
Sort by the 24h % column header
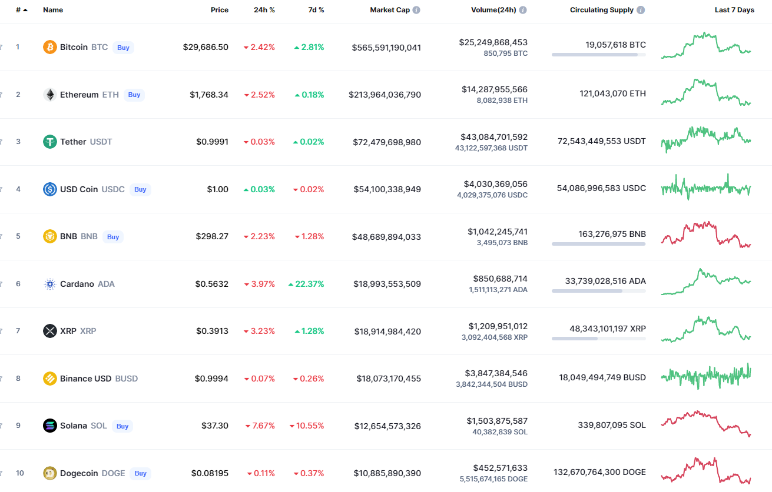[x=264, y=10]
